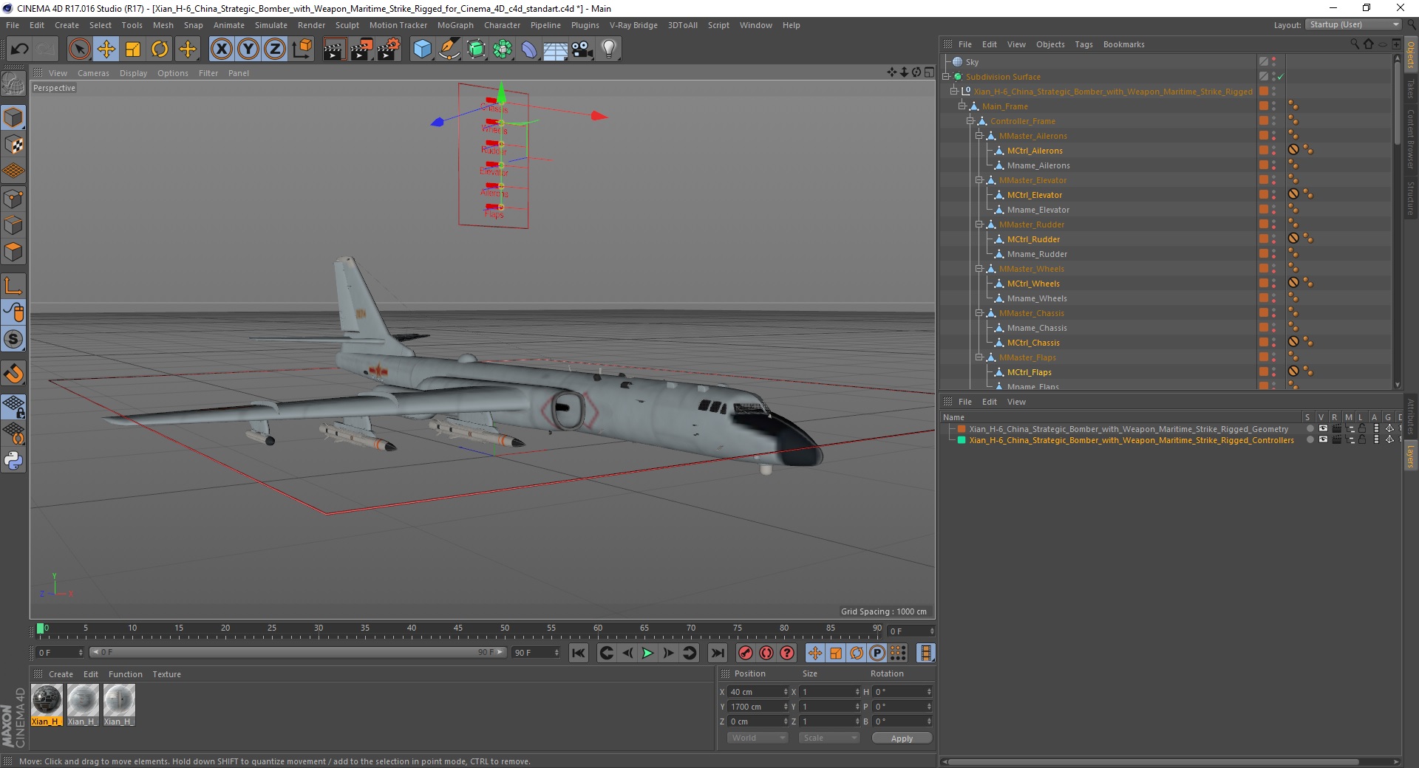Open the Python script icon
The width and height of the screenshot is (1419, 768).
[x=13, y=461]
